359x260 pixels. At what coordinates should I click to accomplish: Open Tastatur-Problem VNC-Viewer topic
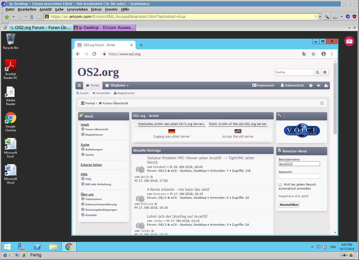(x=201, y=160)
